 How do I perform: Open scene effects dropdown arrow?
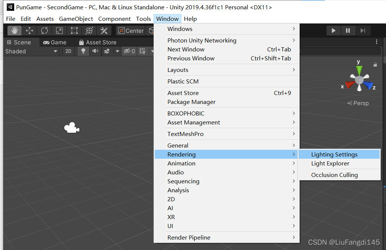click(x=117, y=51)
